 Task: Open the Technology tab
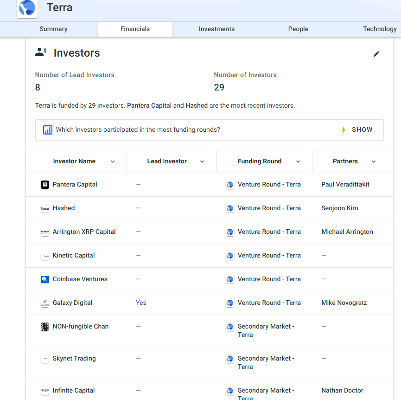coord(380,29)
